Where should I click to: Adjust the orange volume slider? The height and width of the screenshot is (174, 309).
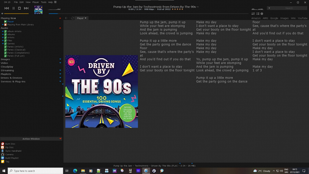[x=16, y=14]
